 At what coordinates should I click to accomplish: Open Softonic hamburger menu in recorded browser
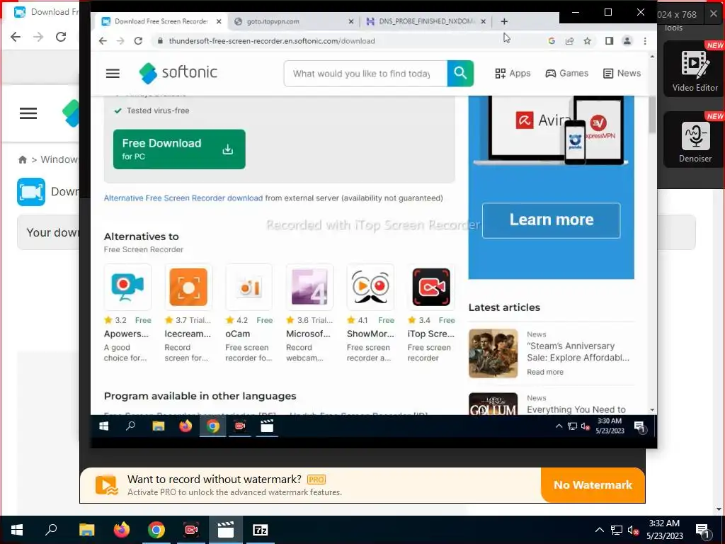113,74
